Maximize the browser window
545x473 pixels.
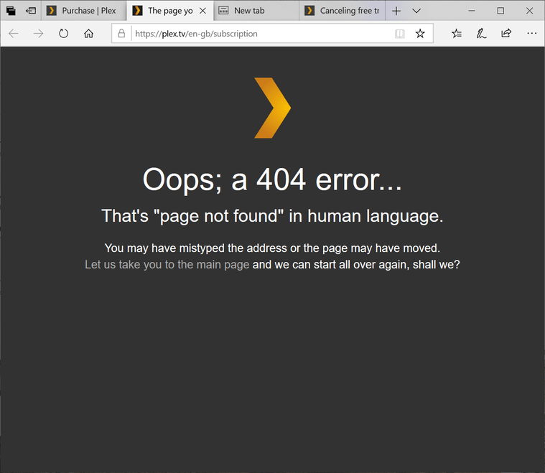point(500,11)
